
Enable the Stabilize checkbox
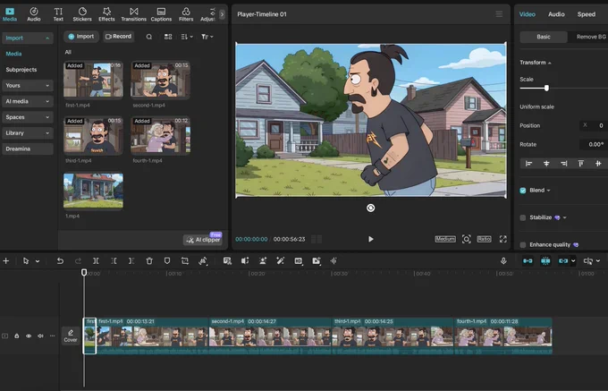tap(523, 217)
